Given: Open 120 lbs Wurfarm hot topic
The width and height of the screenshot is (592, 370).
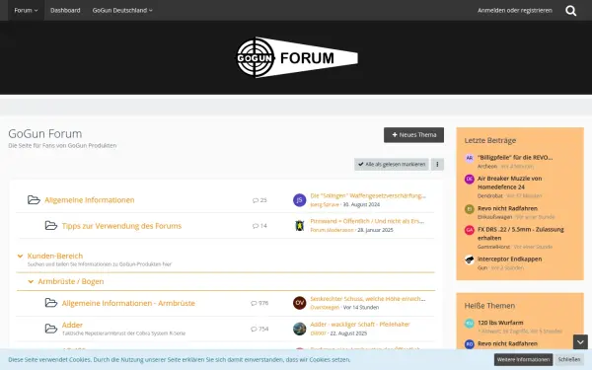Looking at the screenshot, I should [500, 323].
